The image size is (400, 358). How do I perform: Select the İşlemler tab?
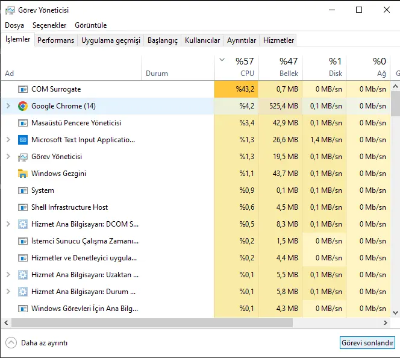click(18, 39)
